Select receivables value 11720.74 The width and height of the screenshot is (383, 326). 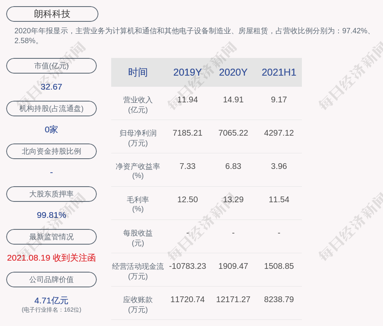(x=187, y=299)
